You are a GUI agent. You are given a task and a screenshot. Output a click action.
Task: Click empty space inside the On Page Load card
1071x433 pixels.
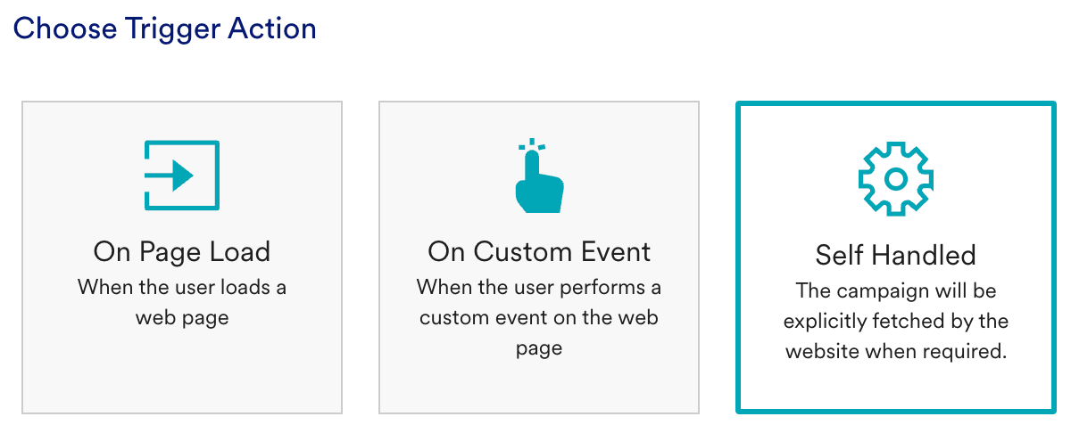point(182,374)
